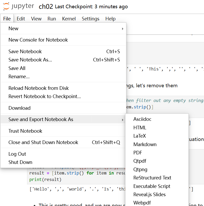This screenshot has width=204, height=206.
Task: Click the "let's remove them" markdown text
Action: point(157,86)
